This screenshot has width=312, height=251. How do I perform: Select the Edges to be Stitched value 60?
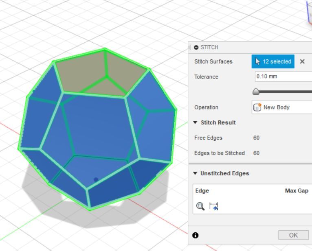(256, 153)
